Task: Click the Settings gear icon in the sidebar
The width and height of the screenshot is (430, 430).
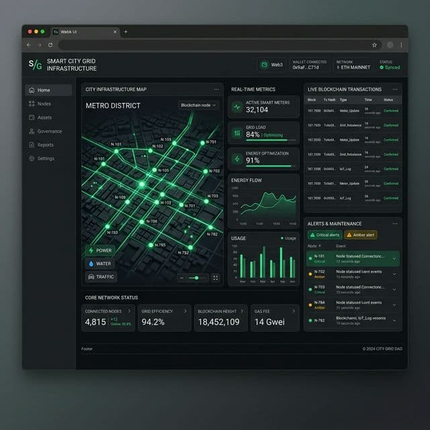Action: (32, 159)
